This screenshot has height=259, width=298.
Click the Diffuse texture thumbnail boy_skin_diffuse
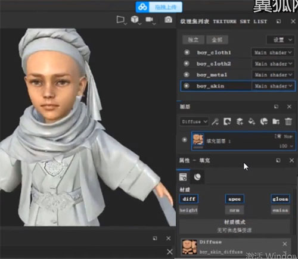[190, 247]
